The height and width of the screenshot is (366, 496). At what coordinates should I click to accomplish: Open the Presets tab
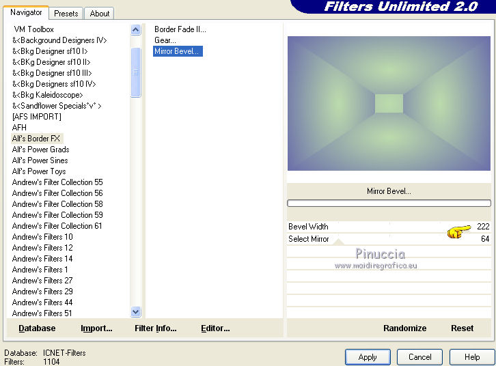tap(66, 14)
